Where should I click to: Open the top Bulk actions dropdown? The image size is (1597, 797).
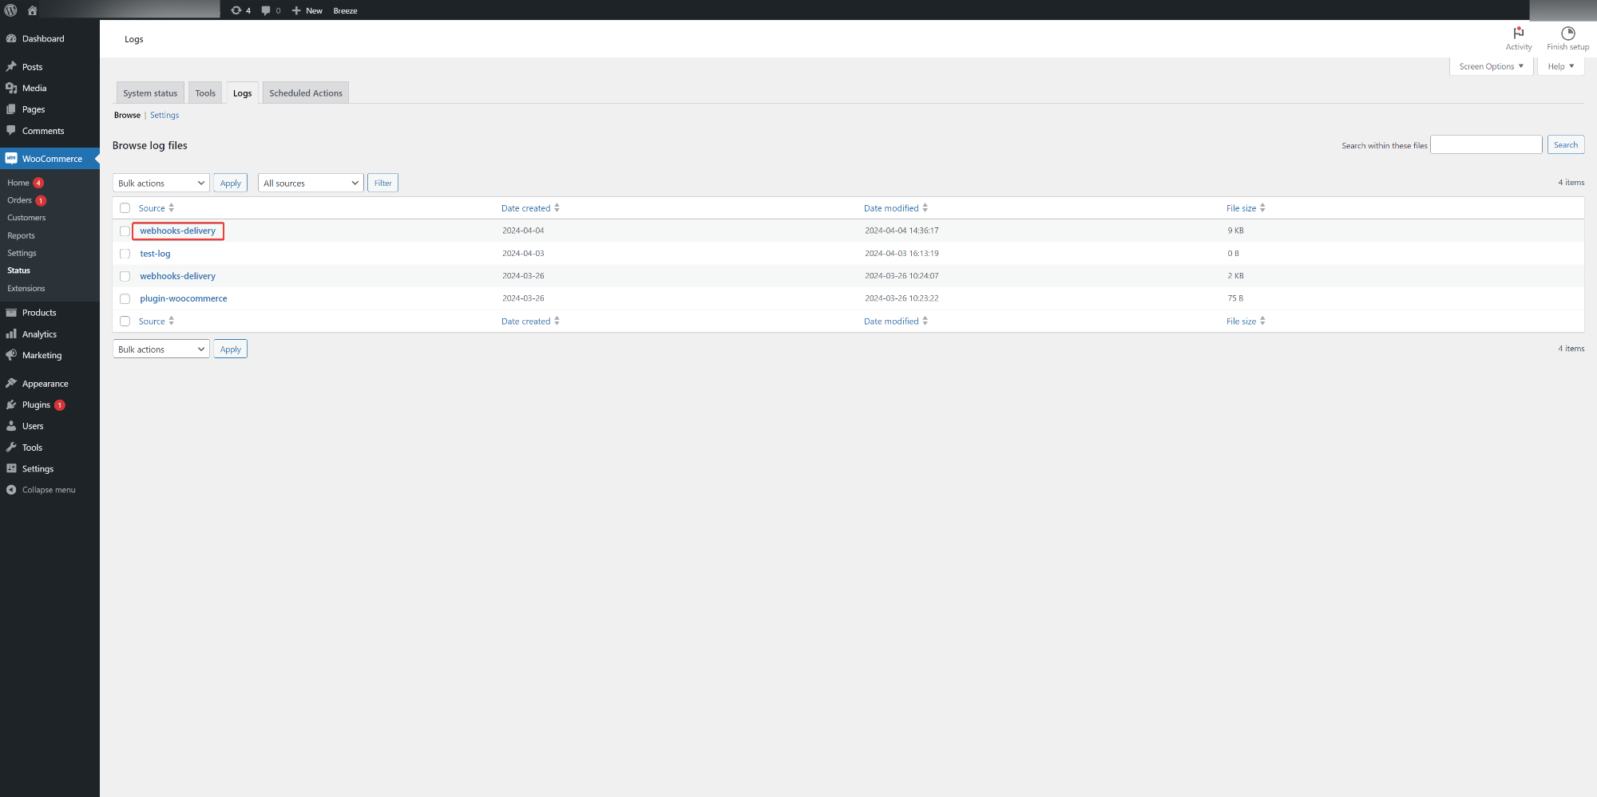pyautogui.click(x=161, y=183)
